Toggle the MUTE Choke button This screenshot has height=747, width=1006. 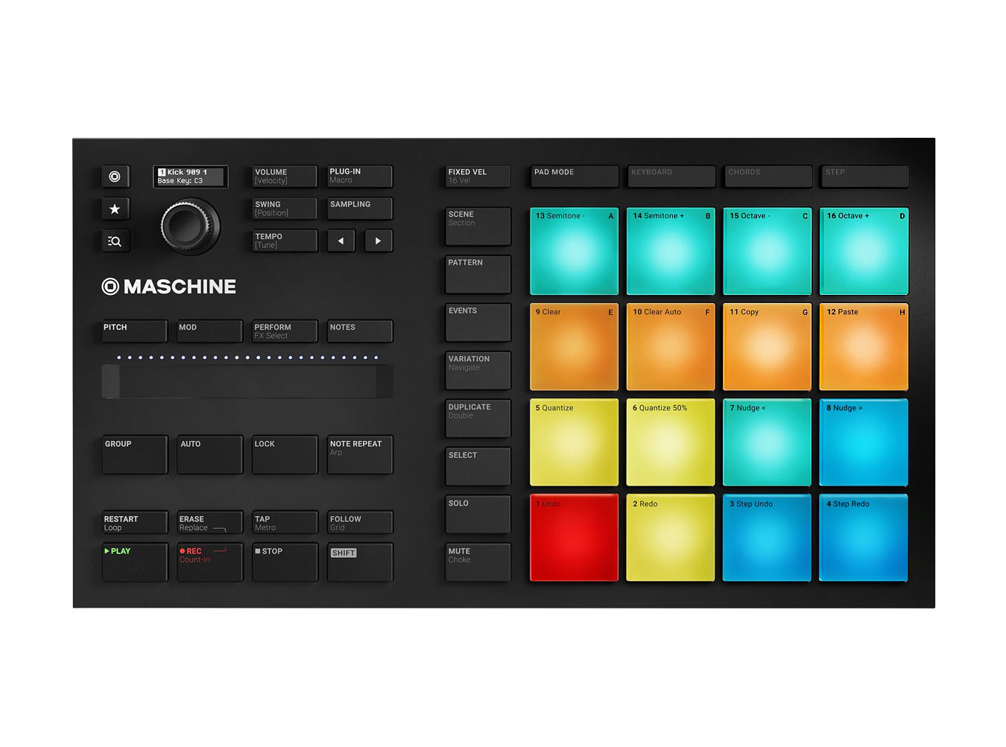(478, 562)
